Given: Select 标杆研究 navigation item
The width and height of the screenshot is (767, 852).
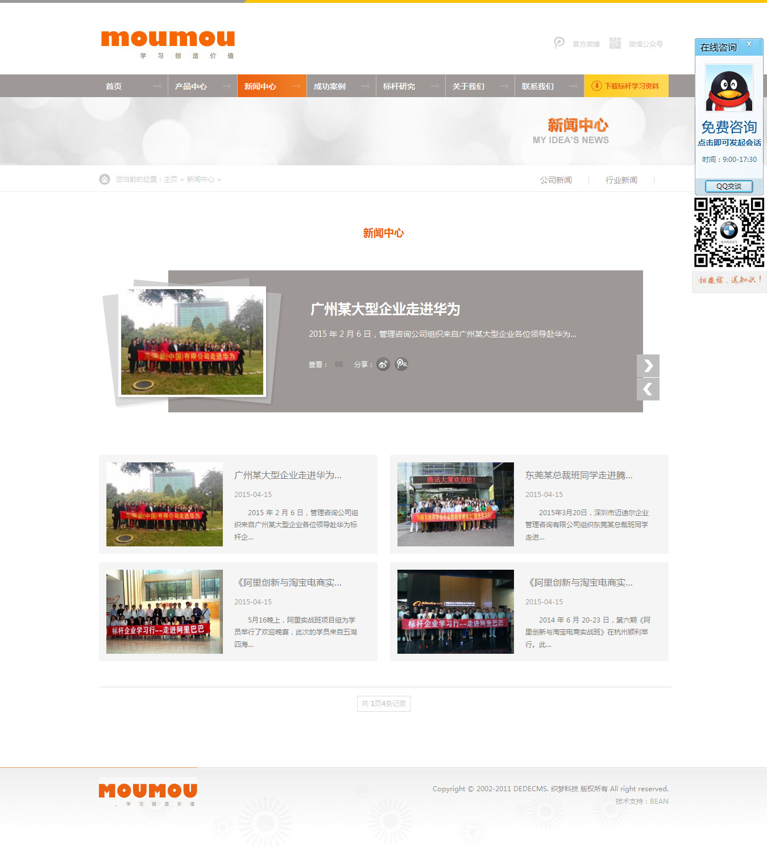Looking at the screenshot, I should (399, 86).
